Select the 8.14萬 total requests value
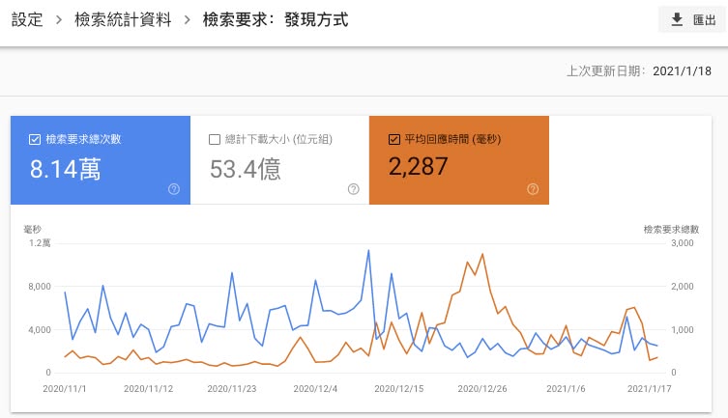Screen dimensions: 728x418 65,169
